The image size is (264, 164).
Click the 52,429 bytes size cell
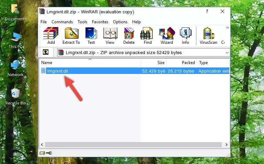(153, 71)
